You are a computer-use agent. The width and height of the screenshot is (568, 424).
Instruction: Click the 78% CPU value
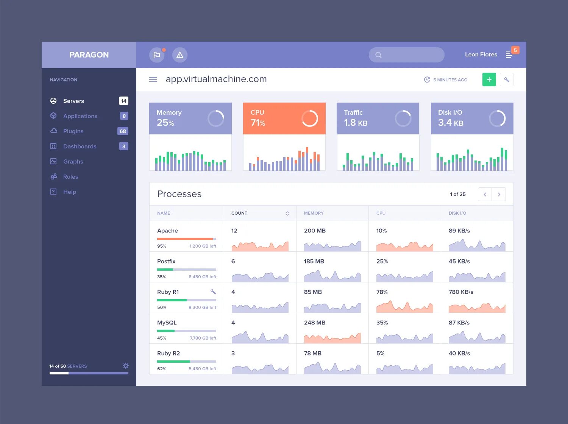coord(382,292)
